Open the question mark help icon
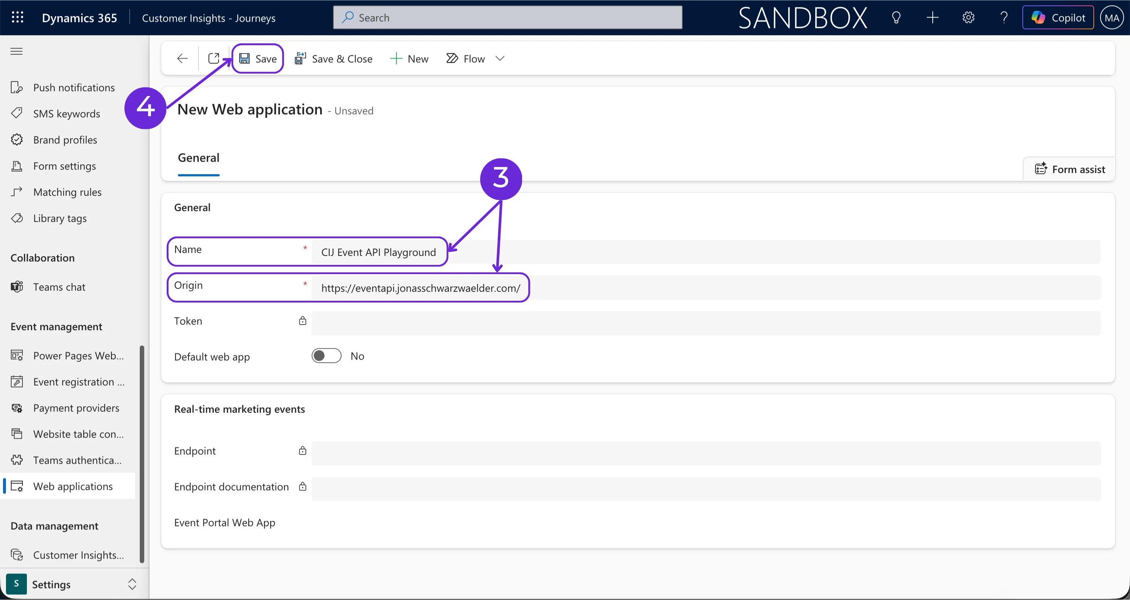 pos(1004,18)
